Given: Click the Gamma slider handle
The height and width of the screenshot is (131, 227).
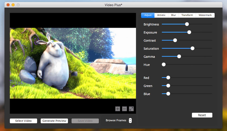Looking at the screenshot, I should pos(179,56).
